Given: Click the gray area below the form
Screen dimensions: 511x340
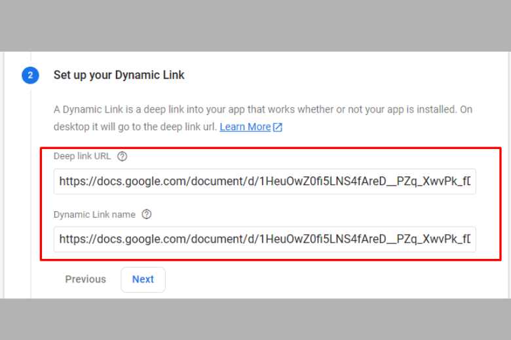Looking at the screenshot, I should tap(255, 319).
